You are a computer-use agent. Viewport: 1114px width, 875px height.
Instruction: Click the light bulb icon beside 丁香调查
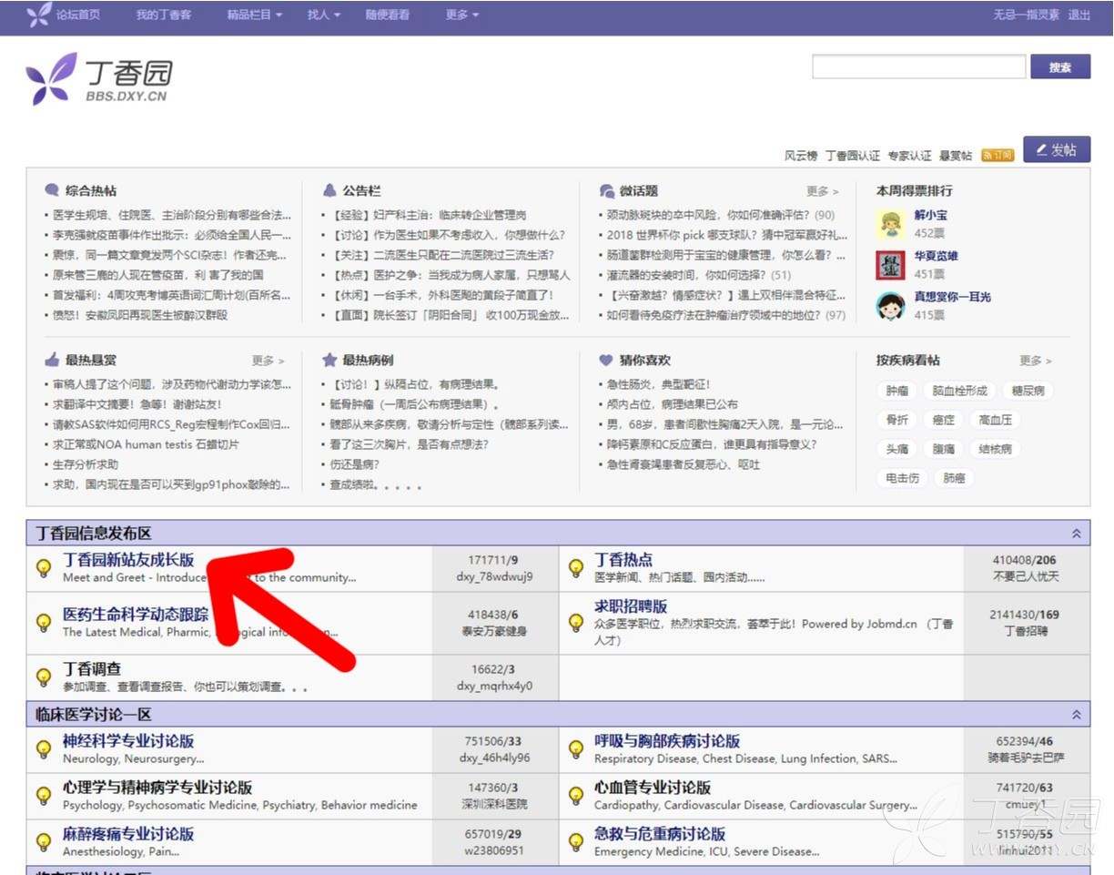pos(43,677)
